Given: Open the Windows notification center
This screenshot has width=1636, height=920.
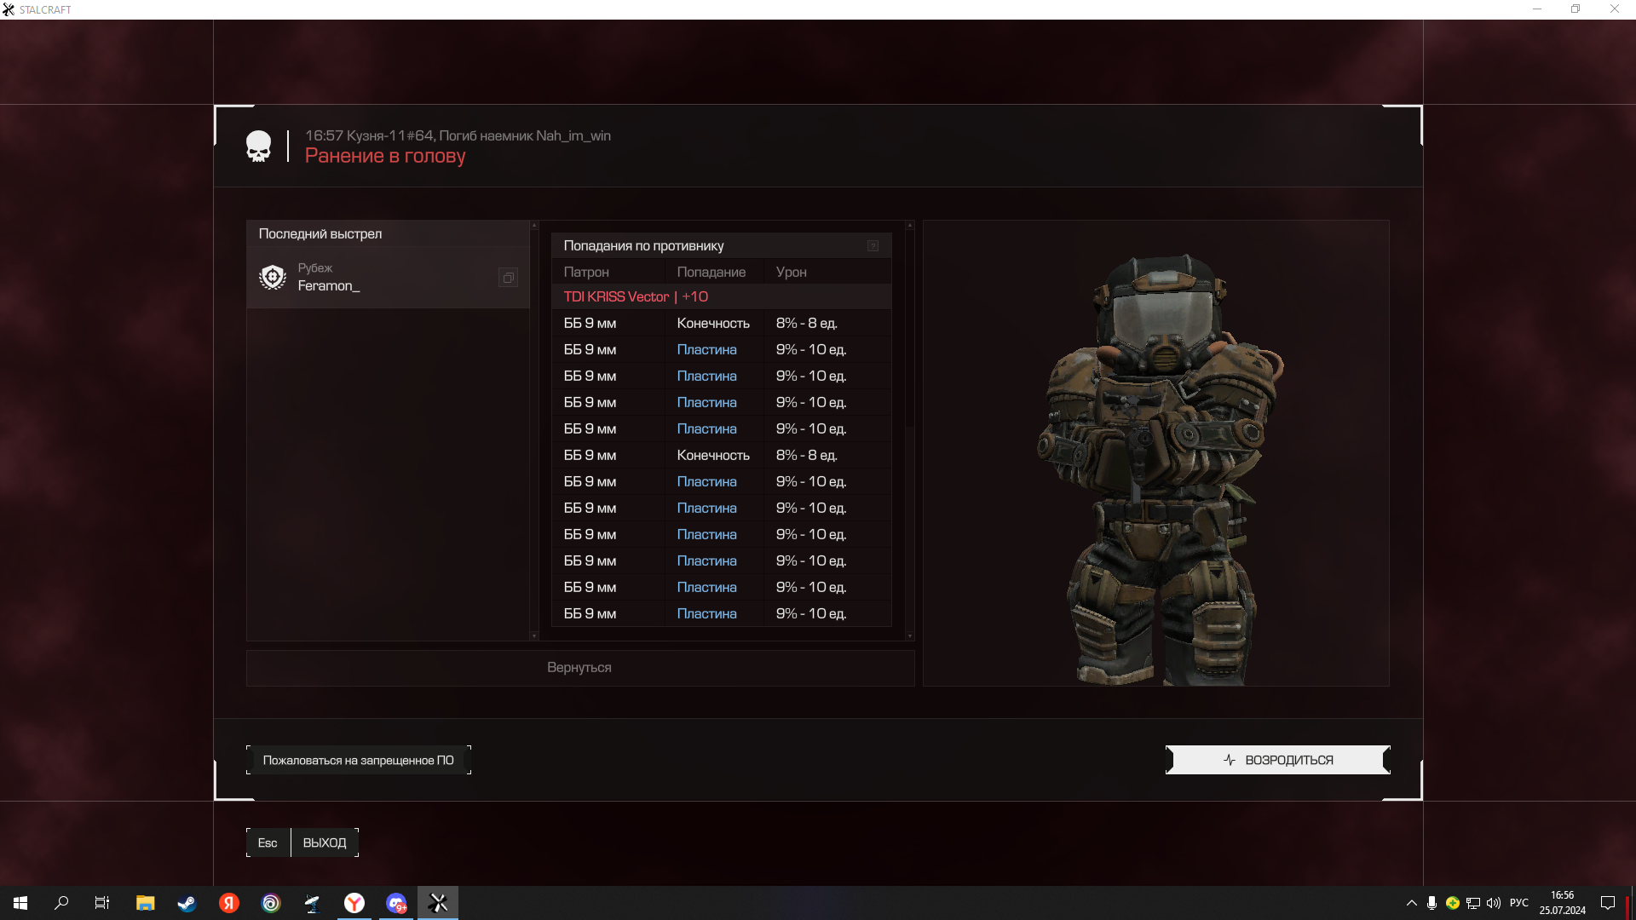Looking at the screenshot, I should click(x=1608, y=903).
